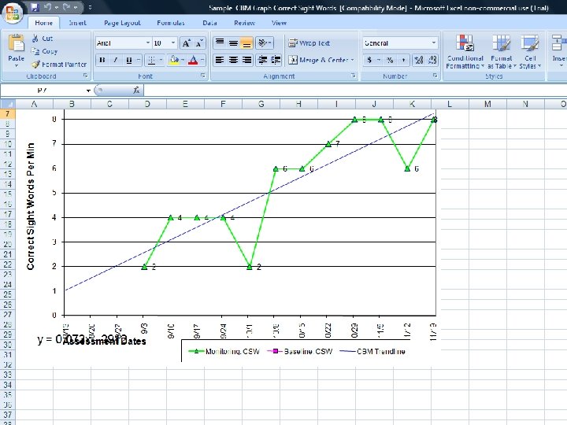The width and height of the screenshot is (567, 425).
Task: Open Conditional Formatting menu
Action: (x=465, y=51)
